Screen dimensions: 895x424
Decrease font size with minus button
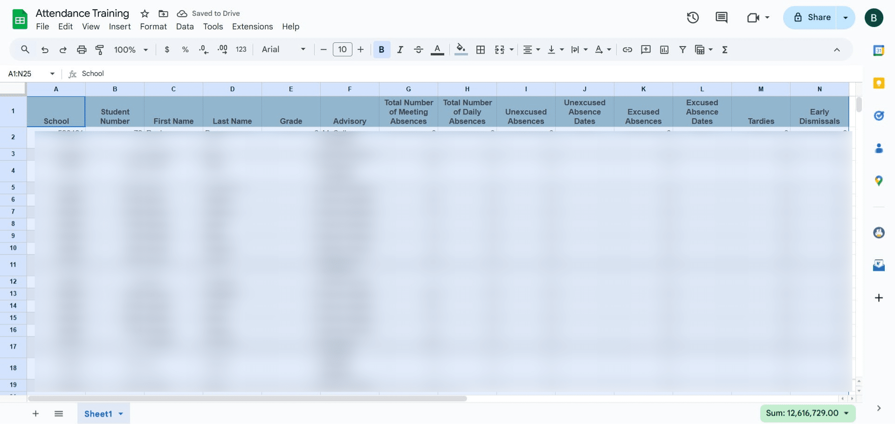click(324, 49)
